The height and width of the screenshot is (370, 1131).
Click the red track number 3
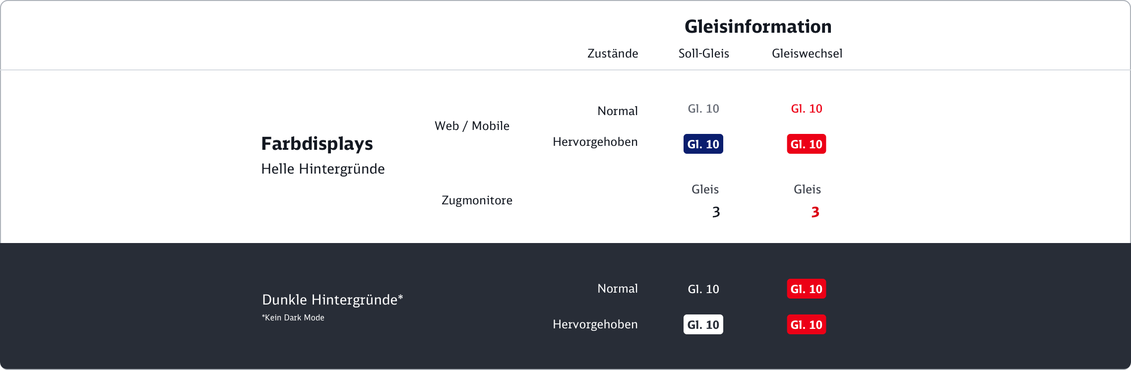point(815,212)
